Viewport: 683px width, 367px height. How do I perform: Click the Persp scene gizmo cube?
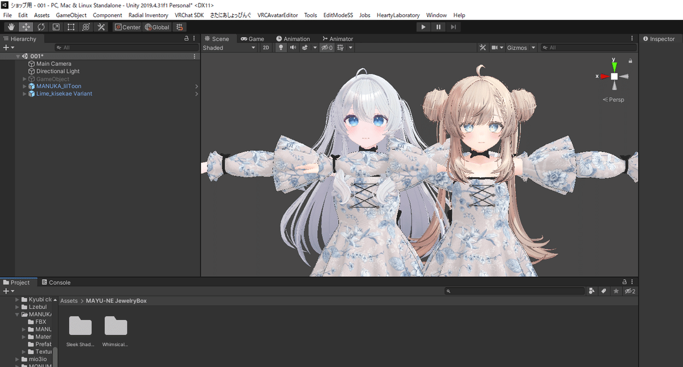pyautogui.click(x=615, y=77)
